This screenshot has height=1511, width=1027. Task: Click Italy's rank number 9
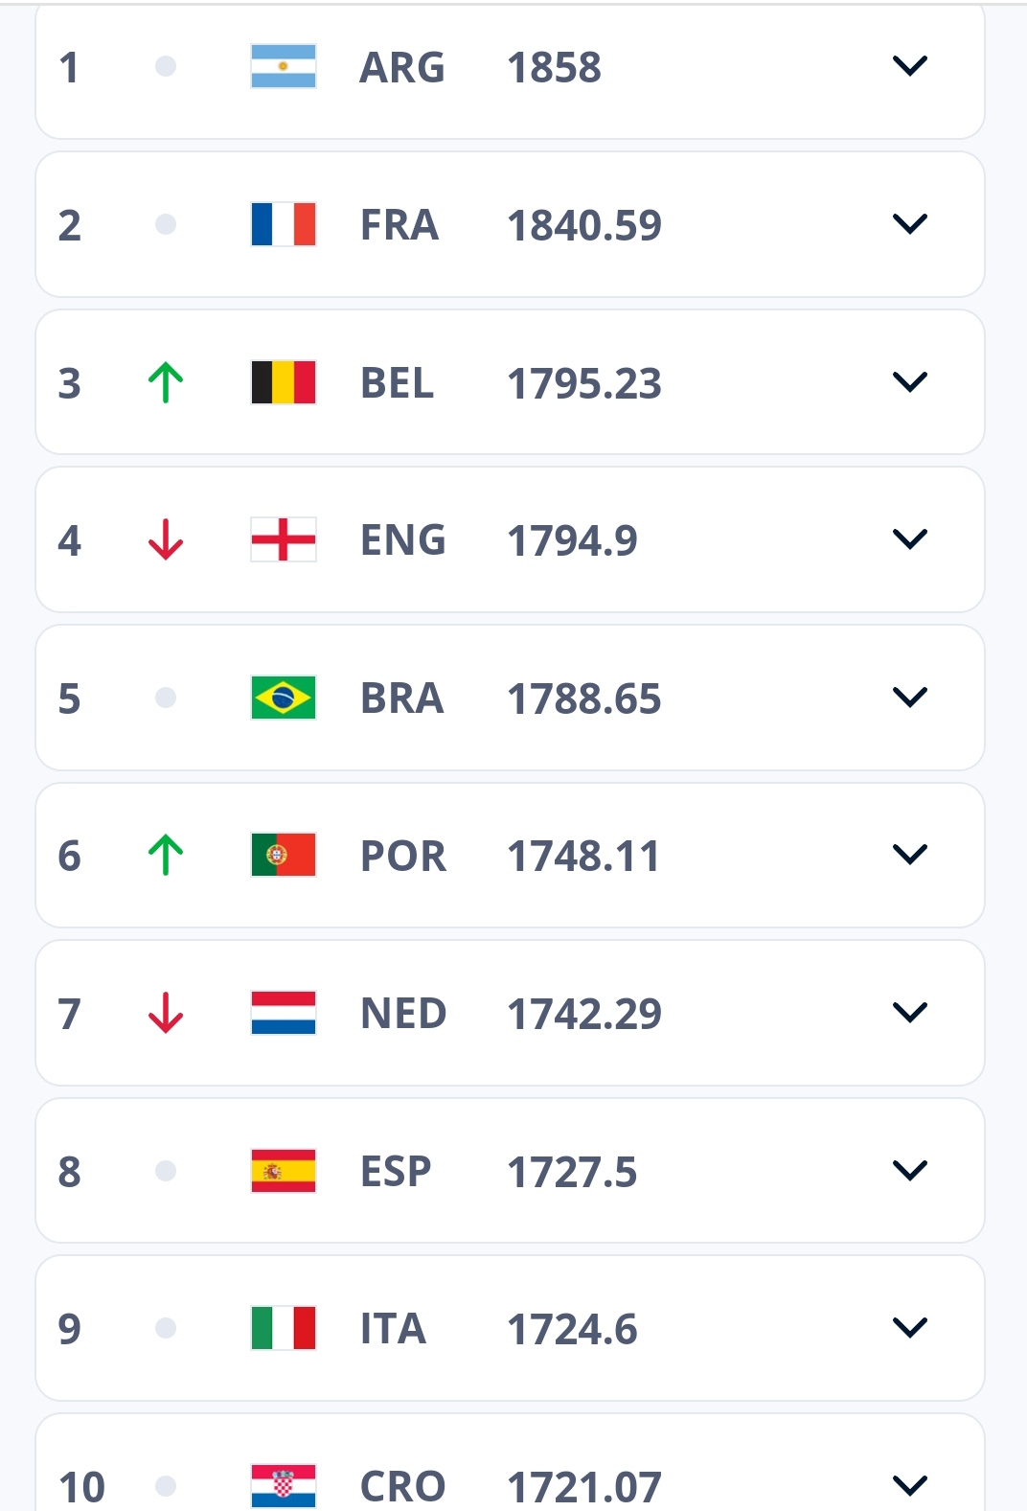(70, 1329)
